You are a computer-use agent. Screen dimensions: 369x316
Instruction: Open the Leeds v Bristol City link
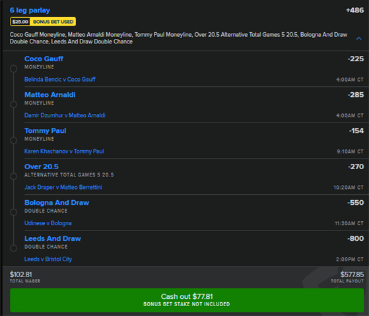[48, 259]
